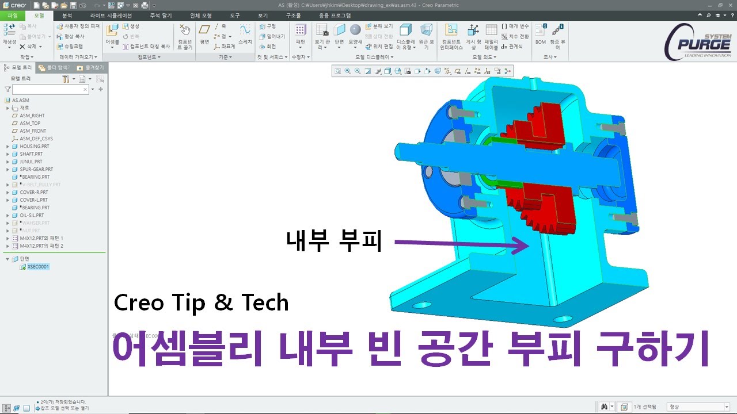Click the 매개 변수 (Parameters) button
737x414 pixels.
pos(515,26)
